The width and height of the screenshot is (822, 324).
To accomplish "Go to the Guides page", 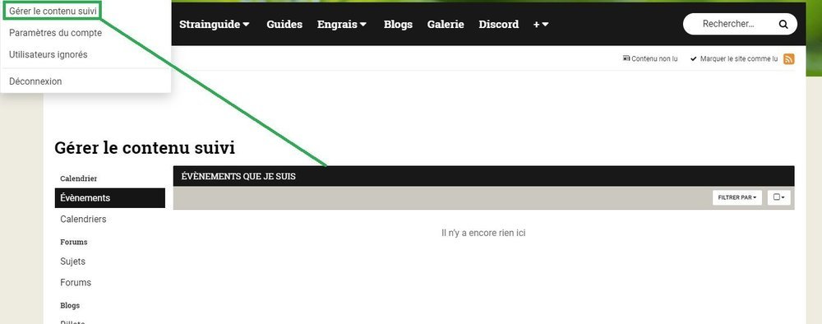I will click(x=284, y=24).
